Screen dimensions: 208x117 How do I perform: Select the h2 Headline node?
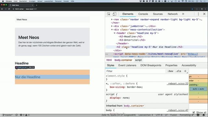coord(131,36)
